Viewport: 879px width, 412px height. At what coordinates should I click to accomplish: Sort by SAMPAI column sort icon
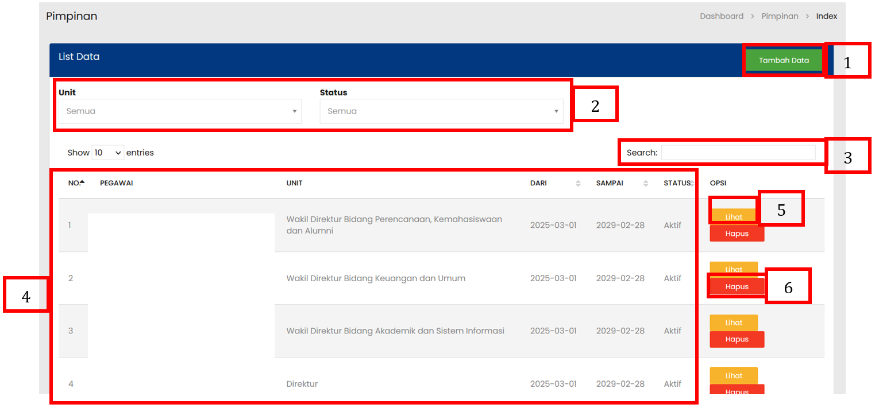[x=646, y=184]
